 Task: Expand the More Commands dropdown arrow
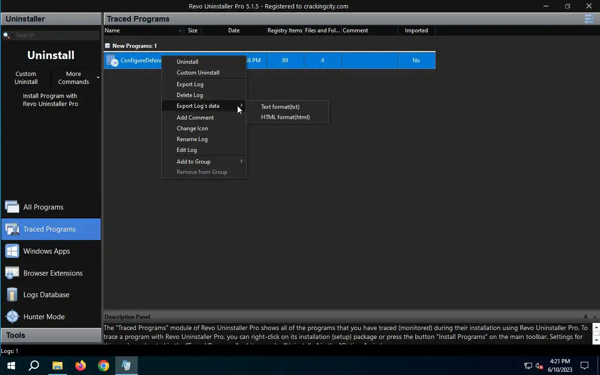pyautogui.click(x=98, y=77)
